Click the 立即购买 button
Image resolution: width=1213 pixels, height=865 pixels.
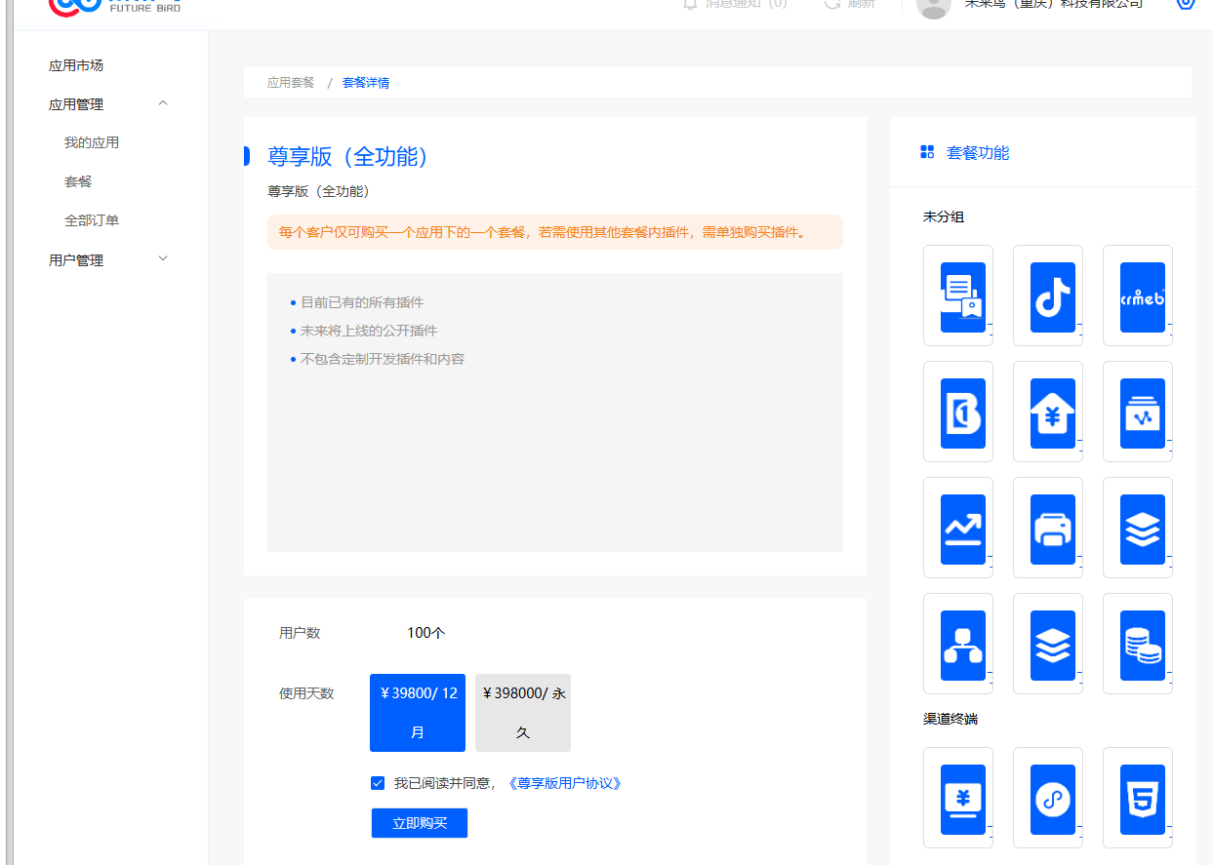click(x=420, y=823)
